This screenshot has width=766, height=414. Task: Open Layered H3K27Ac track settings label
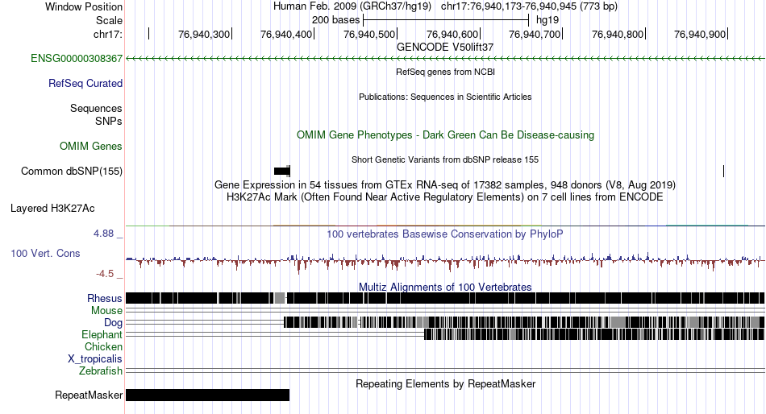[x=52, y=209]
